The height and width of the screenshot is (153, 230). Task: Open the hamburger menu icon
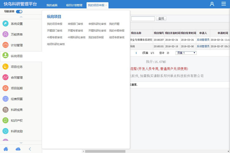pos(224,4)
